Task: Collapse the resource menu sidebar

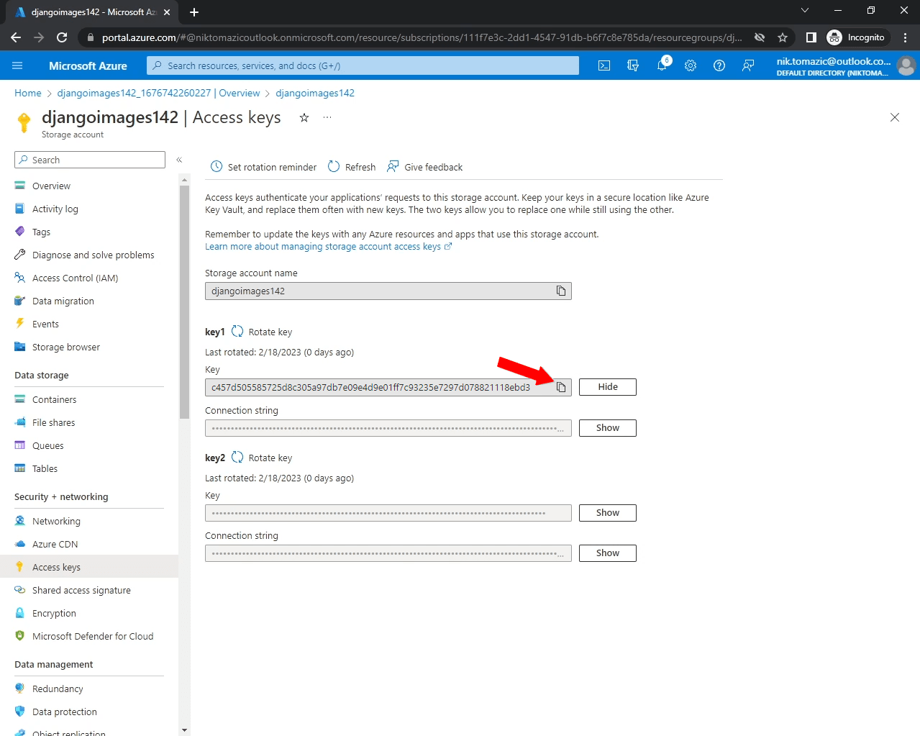Action: tap(179, 160)
